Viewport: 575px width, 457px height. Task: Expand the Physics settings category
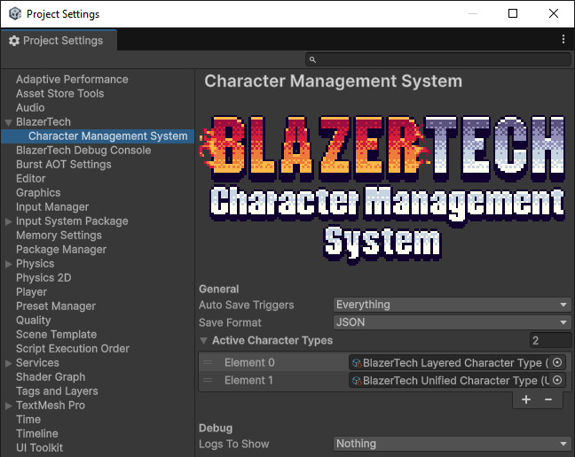click(x=9, y=264)
